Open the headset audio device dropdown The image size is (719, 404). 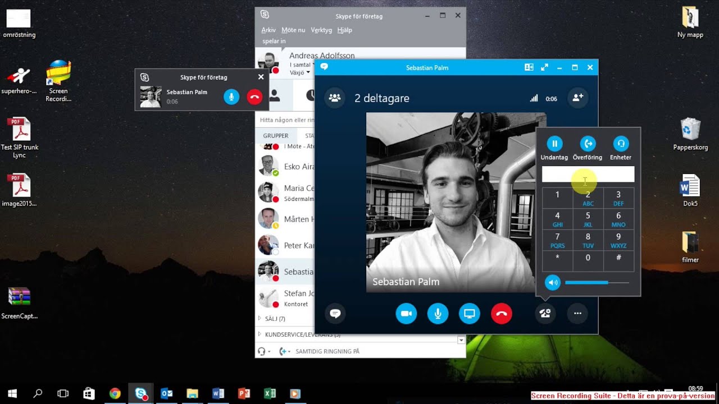(264, 351)
